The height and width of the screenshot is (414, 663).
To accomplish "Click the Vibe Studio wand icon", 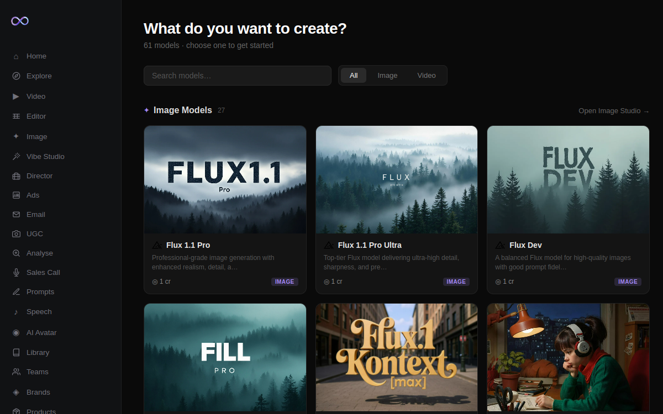I will [x=16, y=157].
